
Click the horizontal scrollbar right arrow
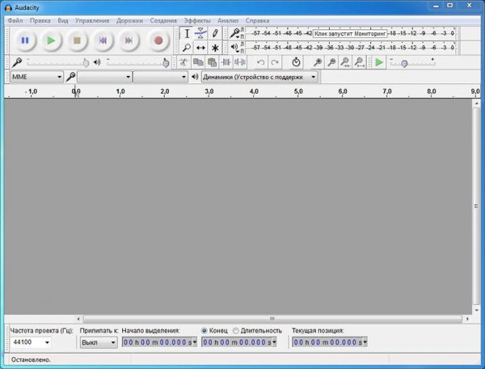[x=467, y=319]
